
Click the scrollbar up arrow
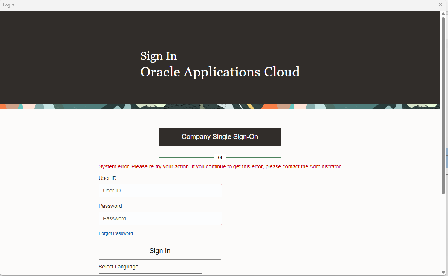click(x=443, y=14)
